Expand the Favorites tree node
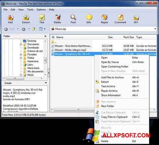 pyautogui.click(x=21, y=54)
